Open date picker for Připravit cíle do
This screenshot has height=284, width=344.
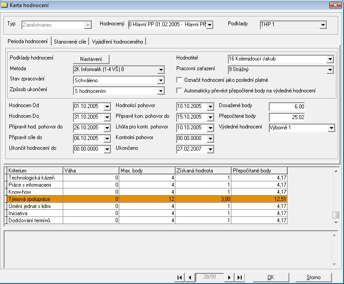tap(107, 139)
